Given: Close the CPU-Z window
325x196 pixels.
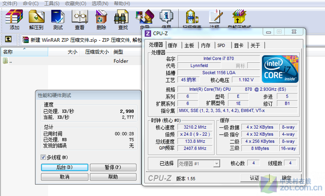Looking at the screenshot, I should click(294, 32).
